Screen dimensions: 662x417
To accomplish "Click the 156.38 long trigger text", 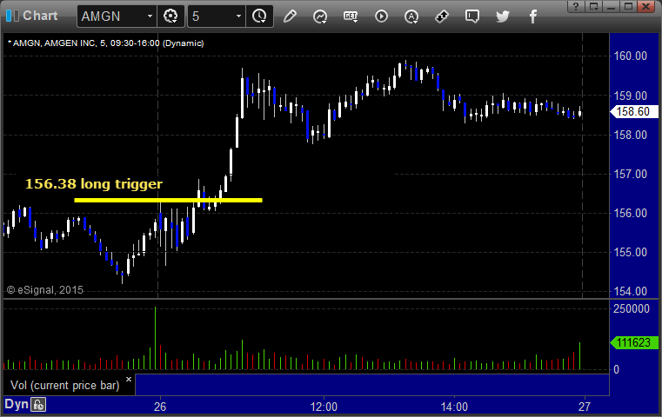I will pos(94,184).
